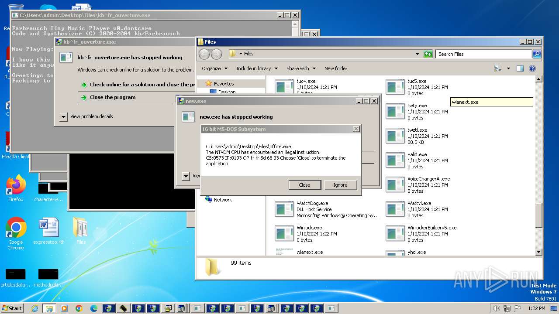Select the tuc4.exe file

[327, 87]
